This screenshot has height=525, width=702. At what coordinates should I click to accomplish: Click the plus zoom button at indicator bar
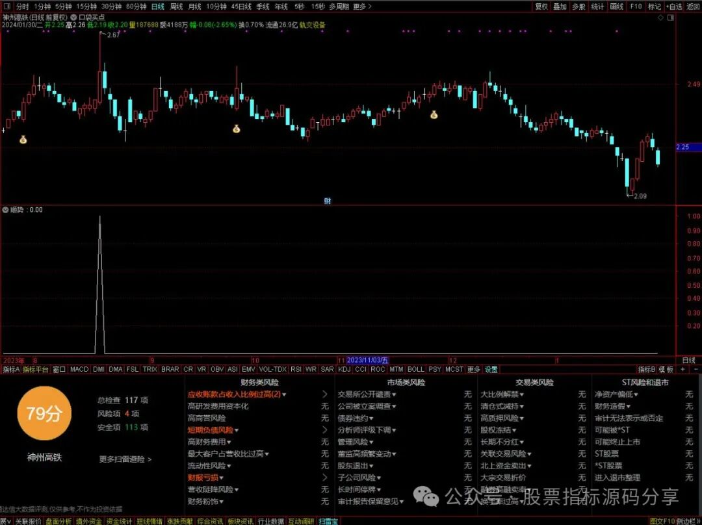[x=682, y=369]
